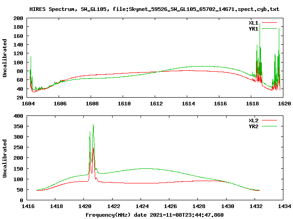
Task: Click the 1608 x-axis tick label
Action: click(92, 104)
